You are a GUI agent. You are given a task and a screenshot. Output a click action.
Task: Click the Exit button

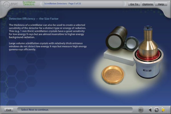coord(9,110)
